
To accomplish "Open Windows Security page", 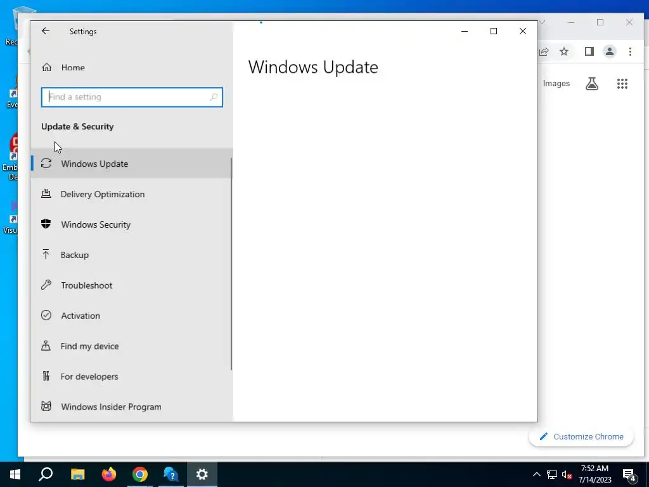I will [132, 224].
